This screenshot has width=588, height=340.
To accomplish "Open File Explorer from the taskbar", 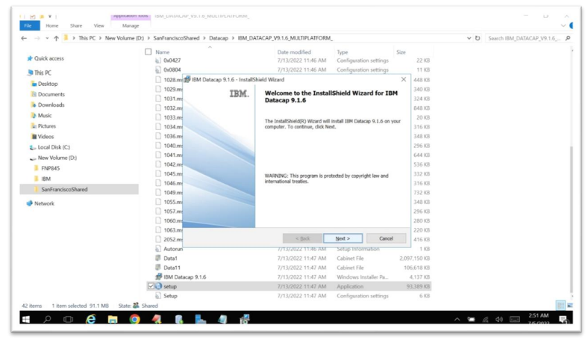I will click(113, 319).
